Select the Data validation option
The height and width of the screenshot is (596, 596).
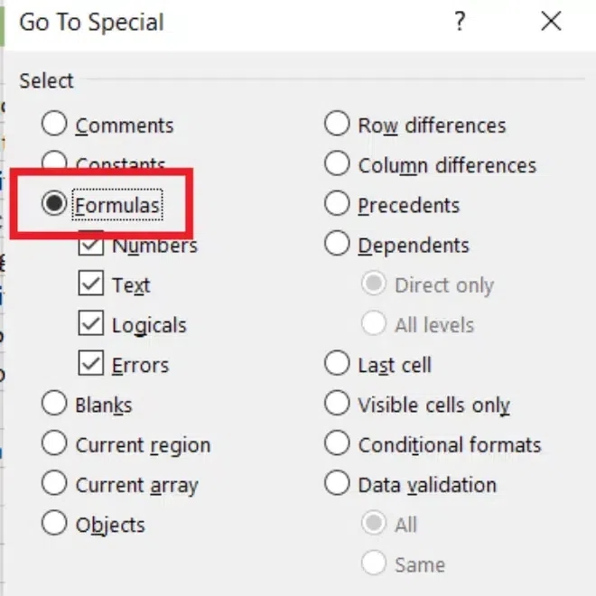(x=337, y=484)
